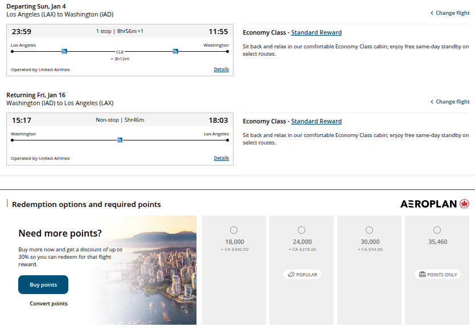Select the airplane icon on the LAX–CLE segment
The width and height of the screenshot is (475, 331).
point(64,51)
